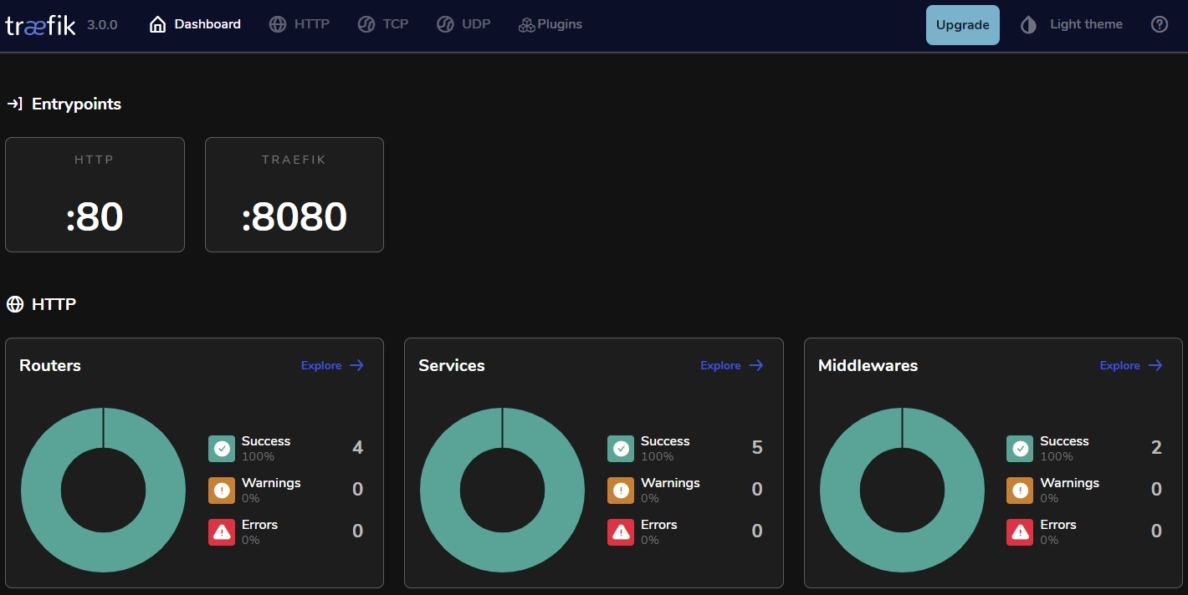Toggle Light theme
1188x595 pixels.
pyautogui.click(x=1072, y=24)
